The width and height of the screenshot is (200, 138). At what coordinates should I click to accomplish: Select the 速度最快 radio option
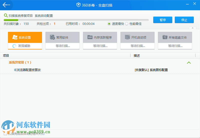click(x=109, y=24)
